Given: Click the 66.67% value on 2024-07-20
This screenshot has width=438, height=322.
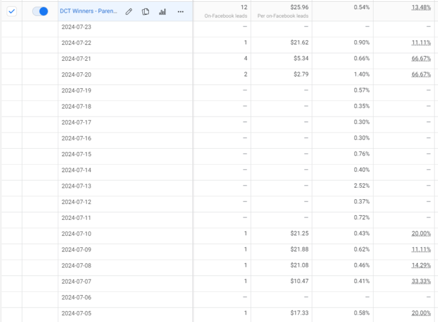Looking at the screenshot, I should [421, 74].
